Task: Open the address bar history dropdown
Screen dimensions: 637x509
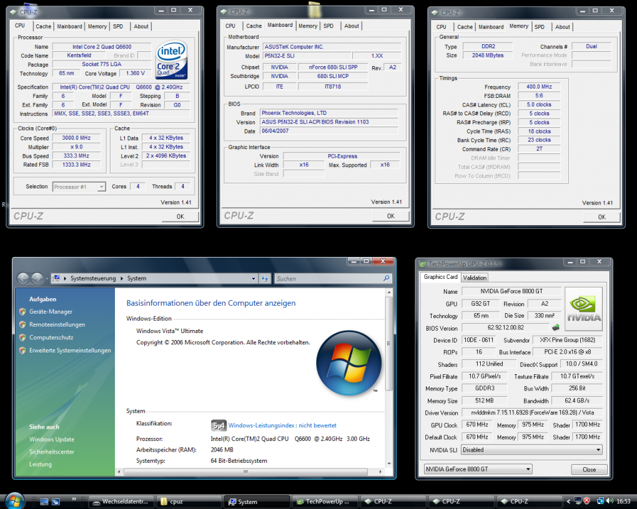Action: point(254,278)
